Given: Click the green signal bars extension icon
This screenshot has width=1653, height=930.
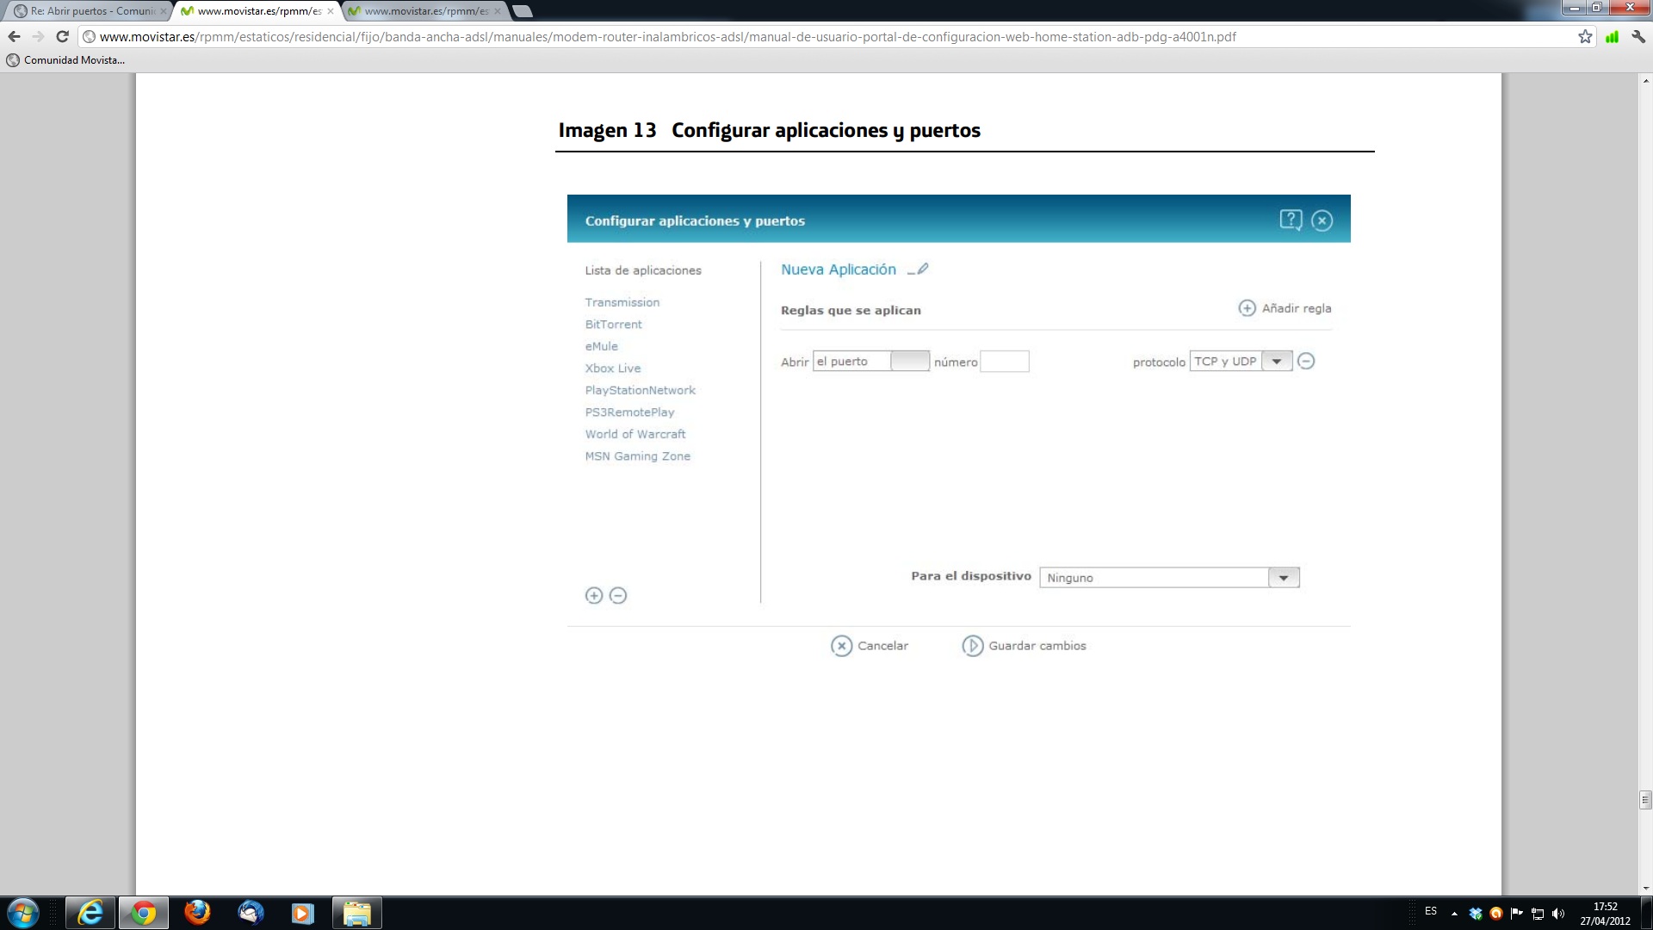Looking at the screenshot, I should [1612, 36].
